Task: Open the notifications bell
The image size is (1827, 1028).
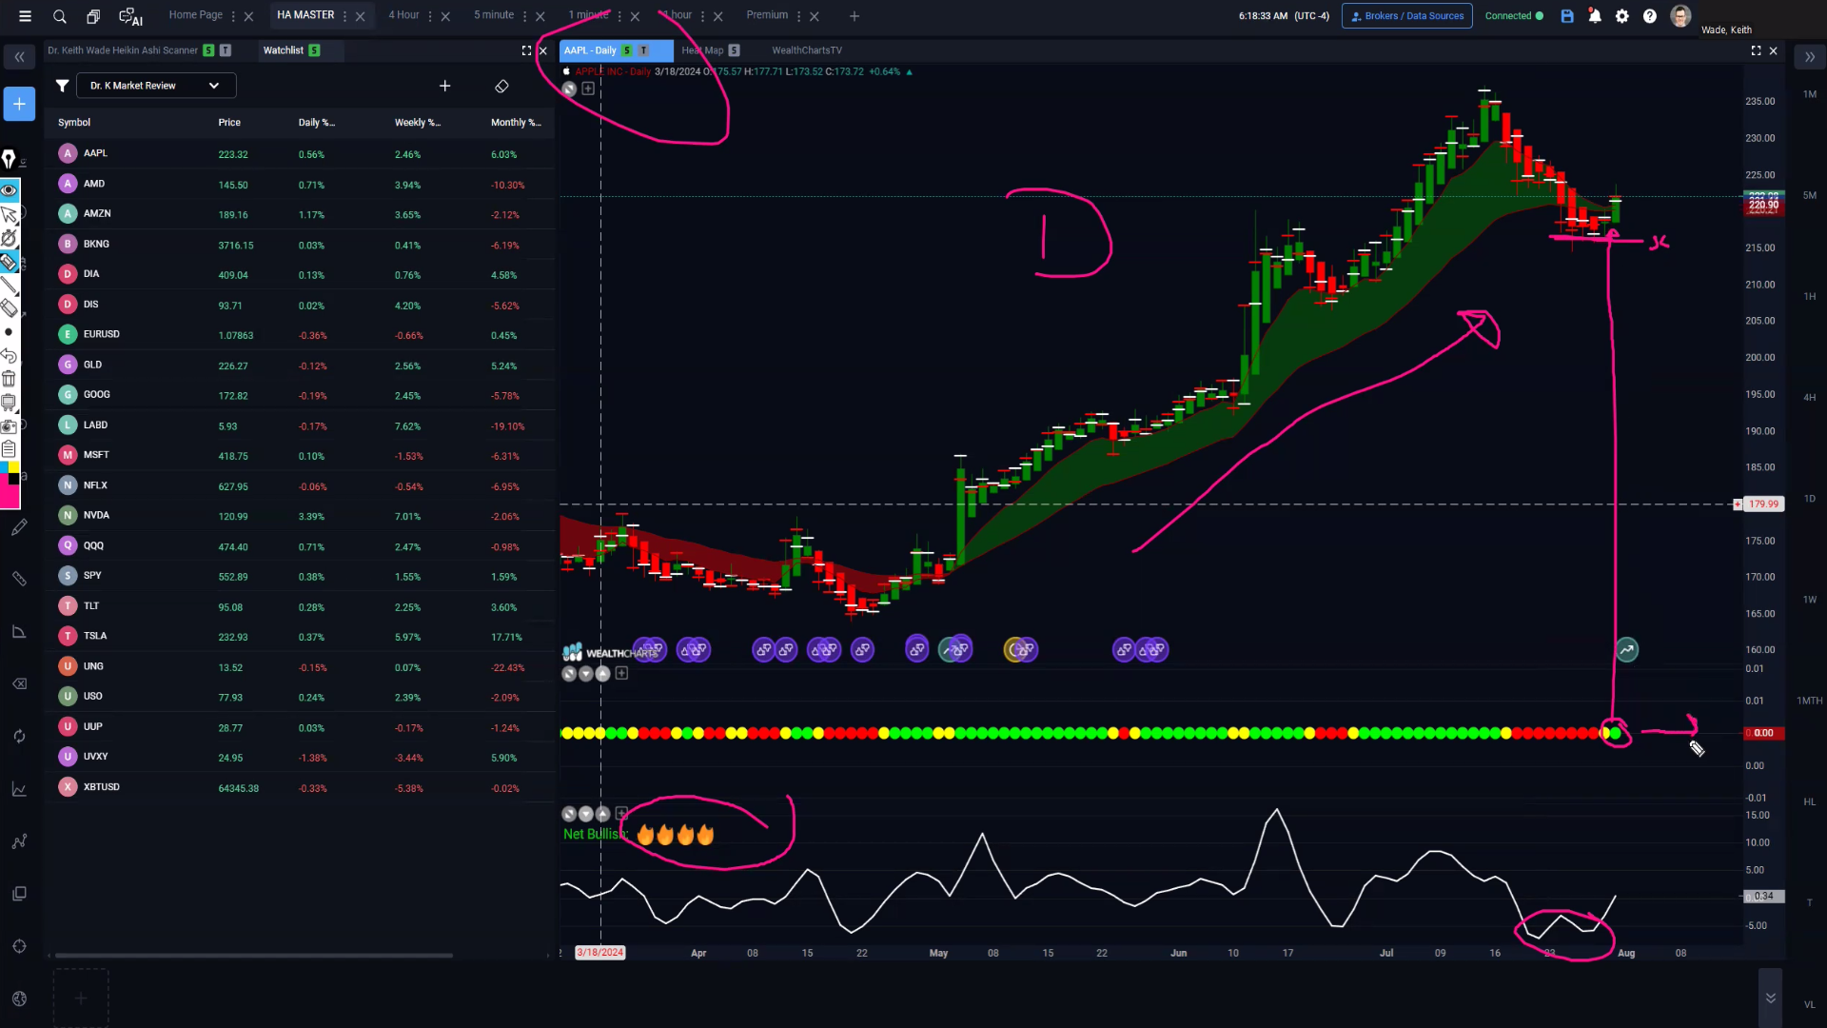Action: (1595, 16)
